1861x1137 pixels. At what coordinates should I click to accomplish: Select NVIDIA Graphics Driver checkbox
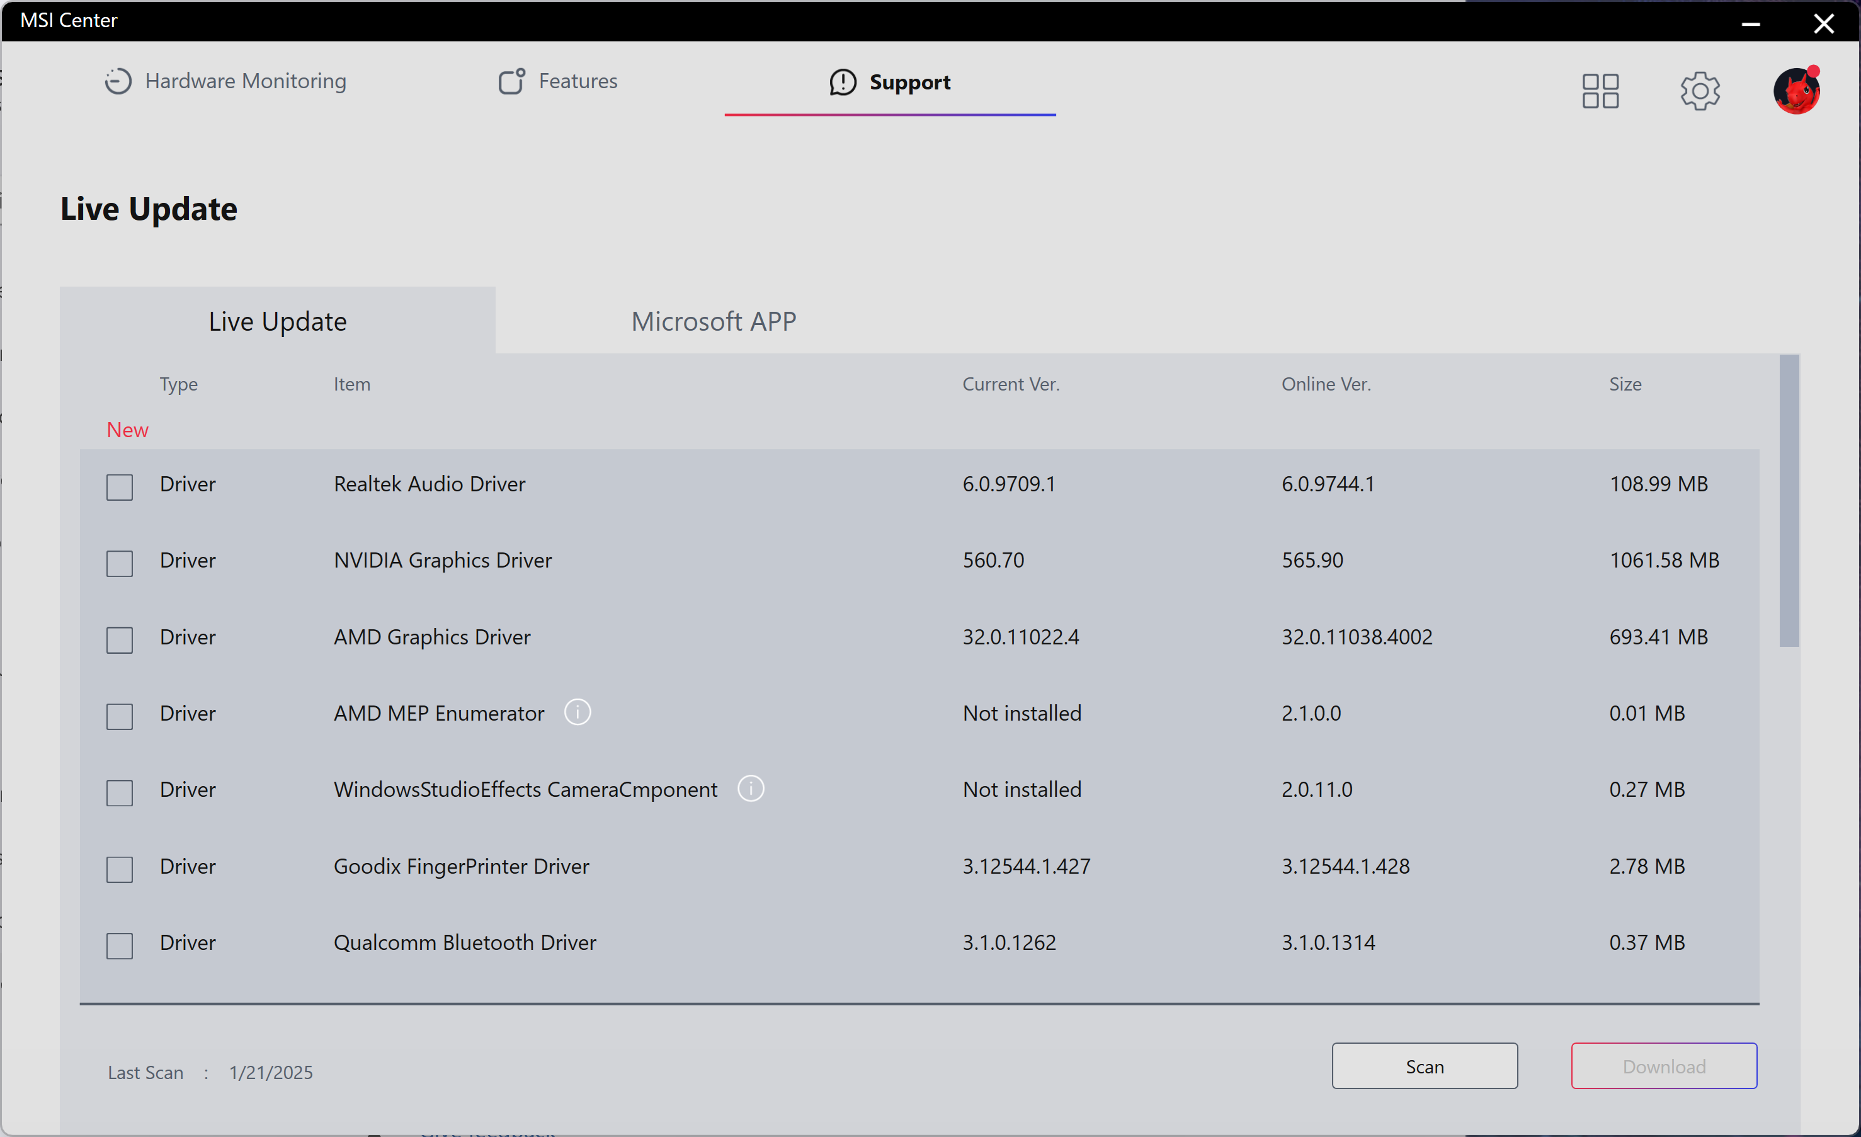(x=119, y=564)
